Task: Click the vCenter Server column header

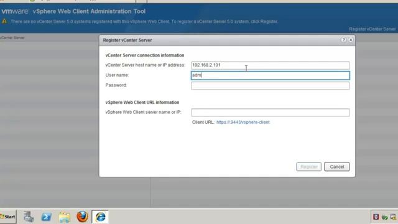Action: pos(12,37)
